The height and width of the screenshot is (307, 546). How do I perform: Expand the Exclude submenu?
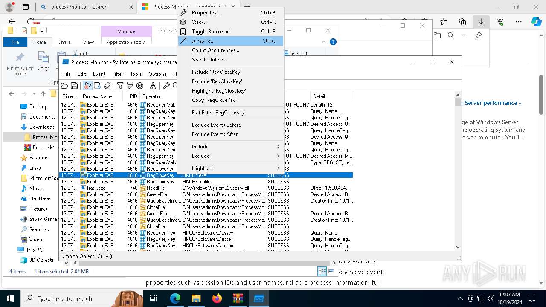pyautogui.click(x=231, y=156)
